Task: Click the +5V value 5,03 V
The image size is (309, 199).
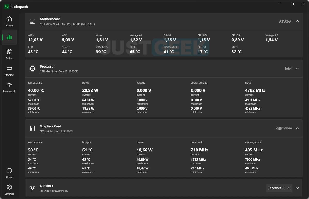Action: click(68, 40)
